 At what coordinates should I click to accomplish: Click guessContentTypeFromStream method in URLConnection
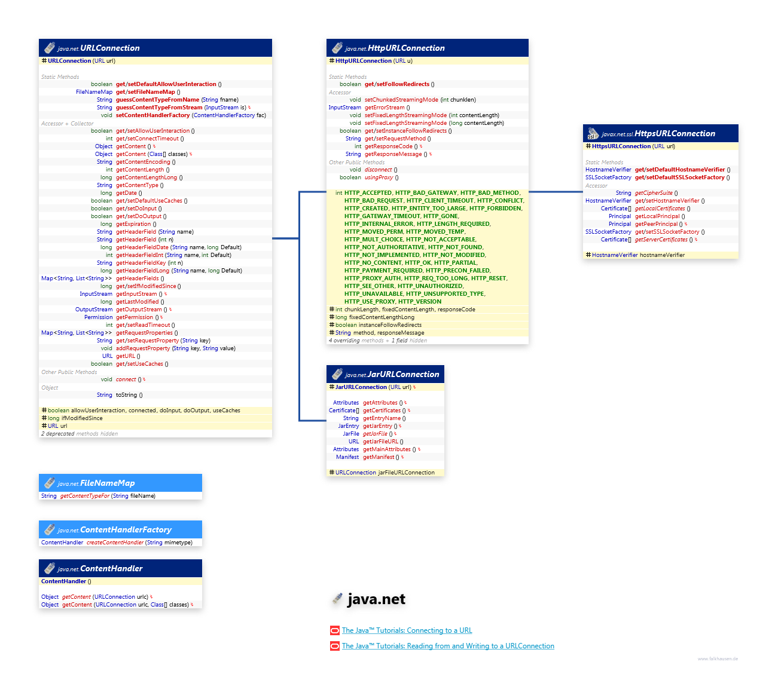click(159, 108)
